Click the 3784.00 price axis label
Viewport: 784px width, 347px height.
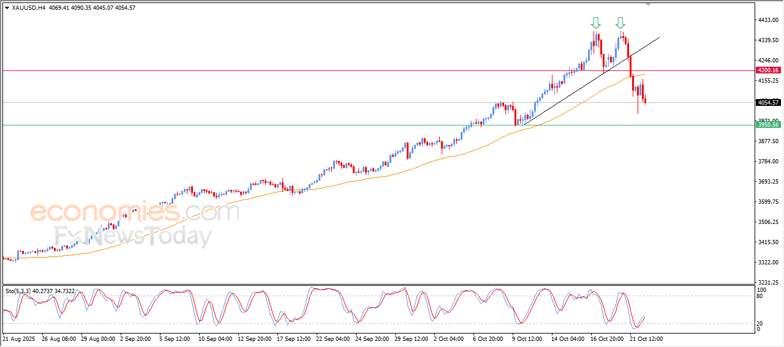(x=768, y=162)
